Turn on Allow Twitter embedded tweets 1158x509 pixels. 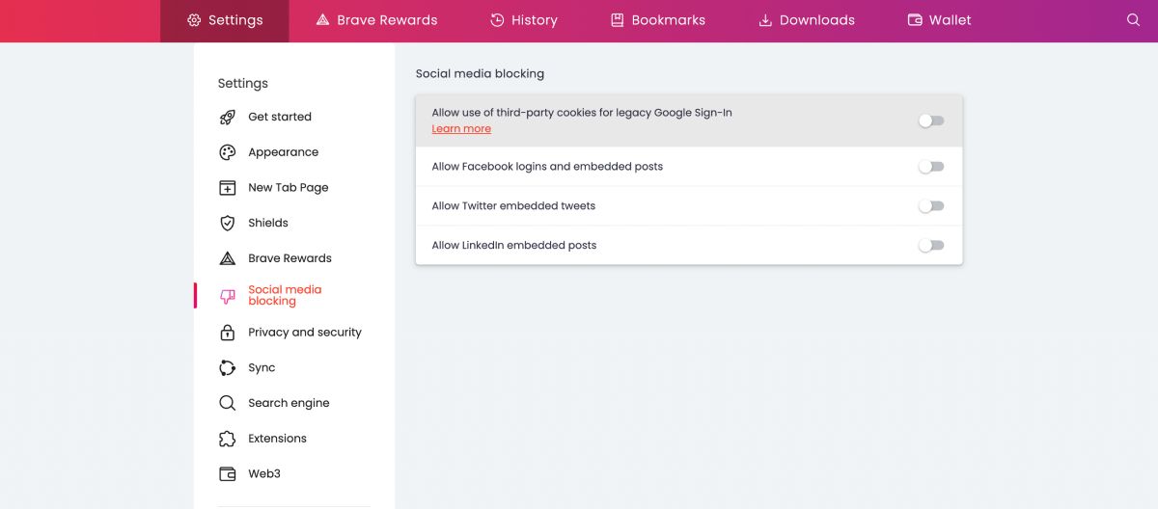930,206
